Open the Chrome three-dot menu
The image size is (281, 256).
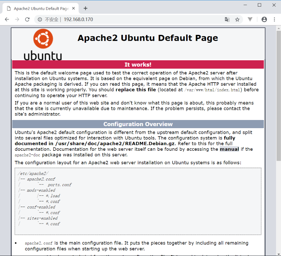274,19
